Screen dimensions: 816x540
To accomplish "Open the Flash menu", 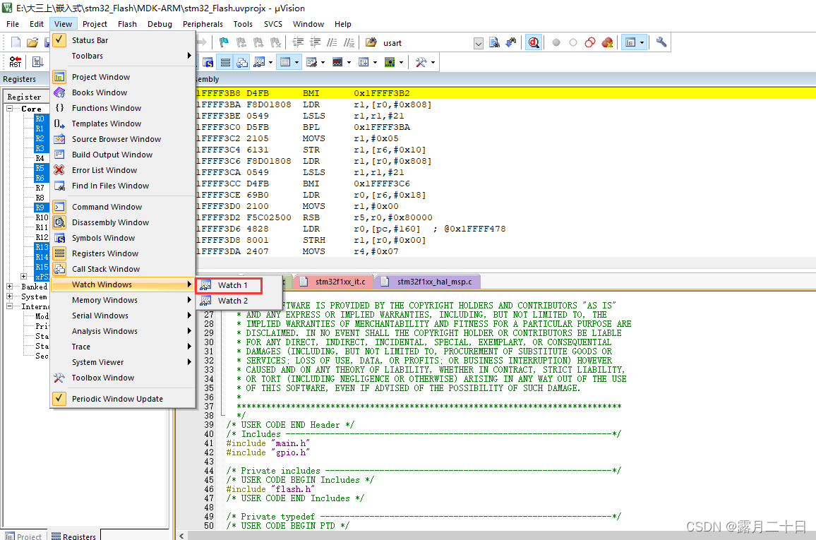I will [x=127, y=24].
